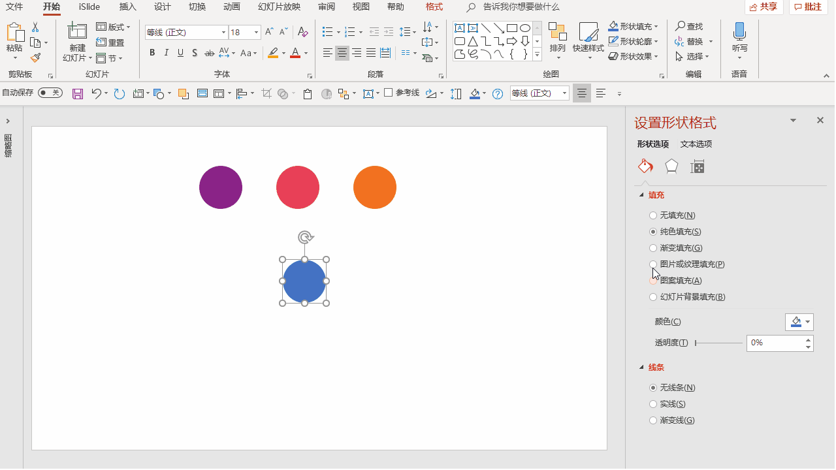Toggle the 自动保存 switch
836x470 pixels.
click(x=50, y=93)
